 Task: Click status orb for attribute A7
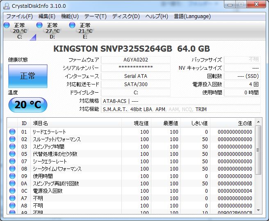click(12, 198)
